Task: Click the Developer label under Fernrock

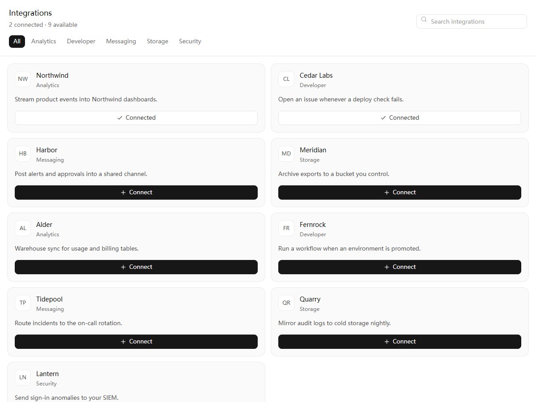Action: coord(313,234)
